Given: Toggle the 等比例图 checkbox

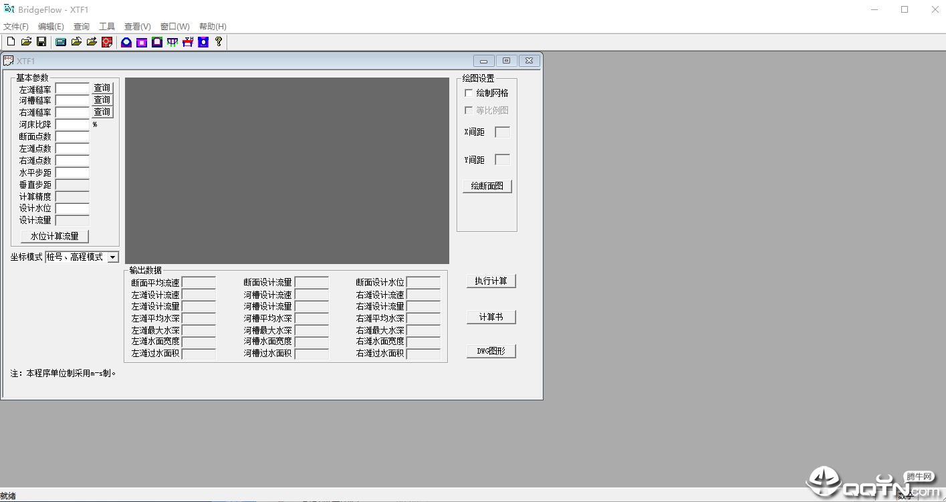Looking at the screenshot, I should pyautogui.click(x=469, y=110).
